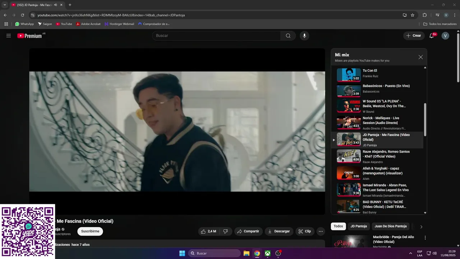Screen dimensions: 460x259
Task: Like the video with 2,4 M likes
Action: [x=208, y=231]
